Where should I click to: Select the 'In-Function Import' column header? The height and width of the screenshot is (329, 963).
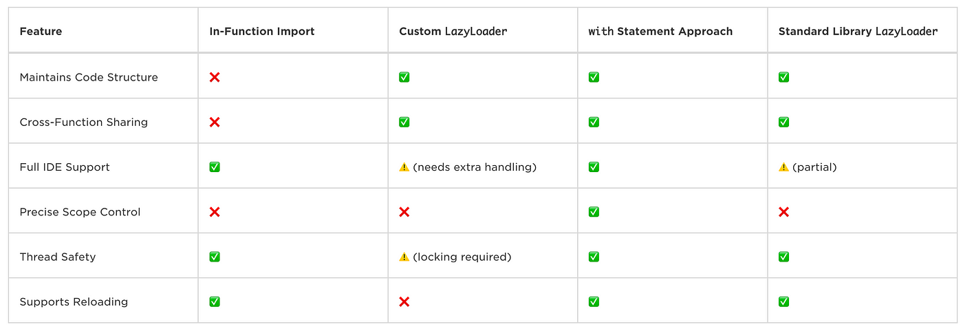click(262, 31)
